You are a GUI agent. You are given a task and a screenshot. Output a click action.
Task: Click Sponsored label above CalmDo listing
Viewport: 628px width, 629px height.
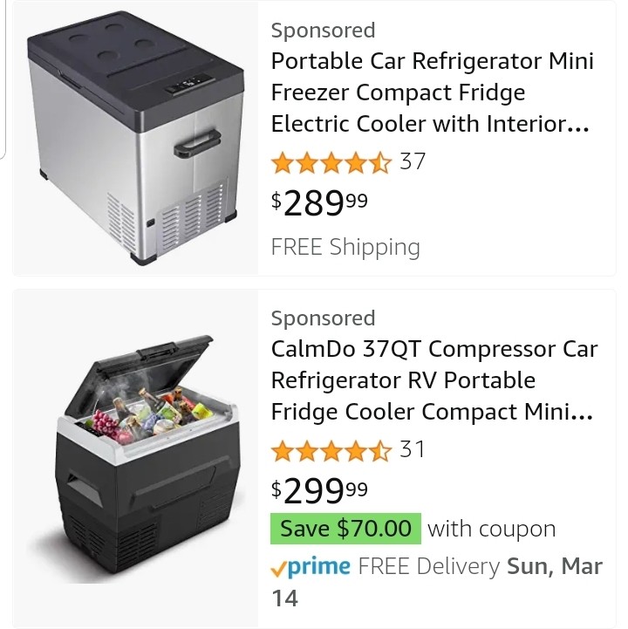323,318
